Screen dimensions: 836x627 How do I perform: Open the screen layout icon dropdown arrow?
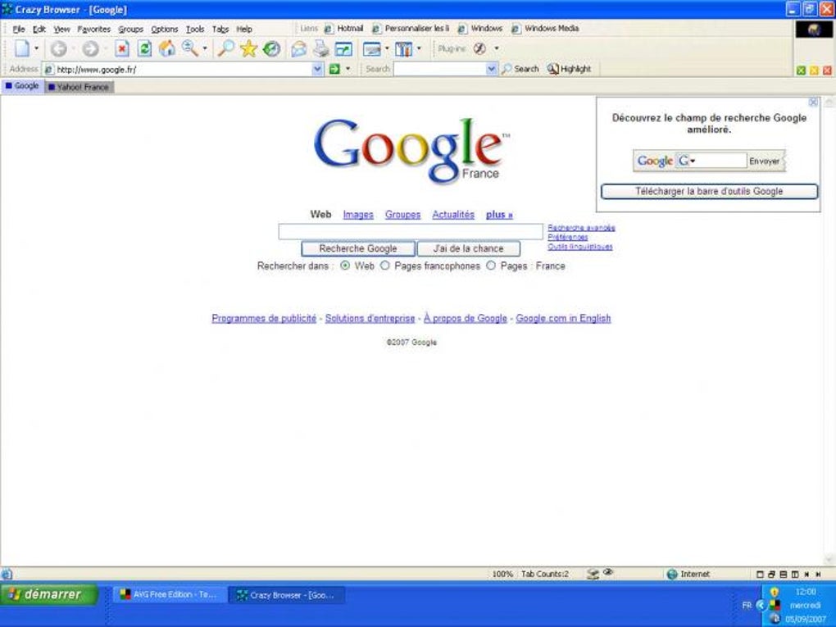click(x=387, y=48)
